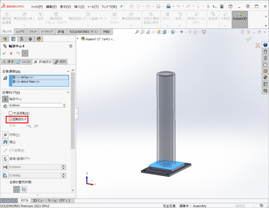Enable the 寸法反転 checkbox

[11, 114]
